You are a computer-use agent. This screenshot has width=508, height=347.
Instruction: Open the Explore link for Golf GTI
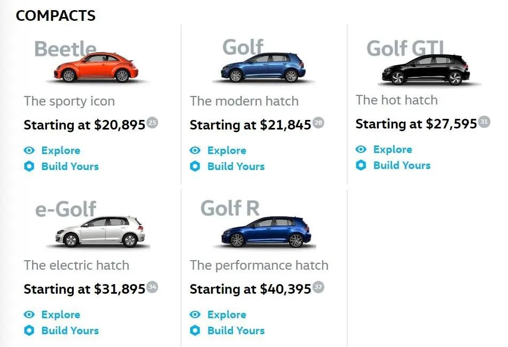tap(393, 149)
